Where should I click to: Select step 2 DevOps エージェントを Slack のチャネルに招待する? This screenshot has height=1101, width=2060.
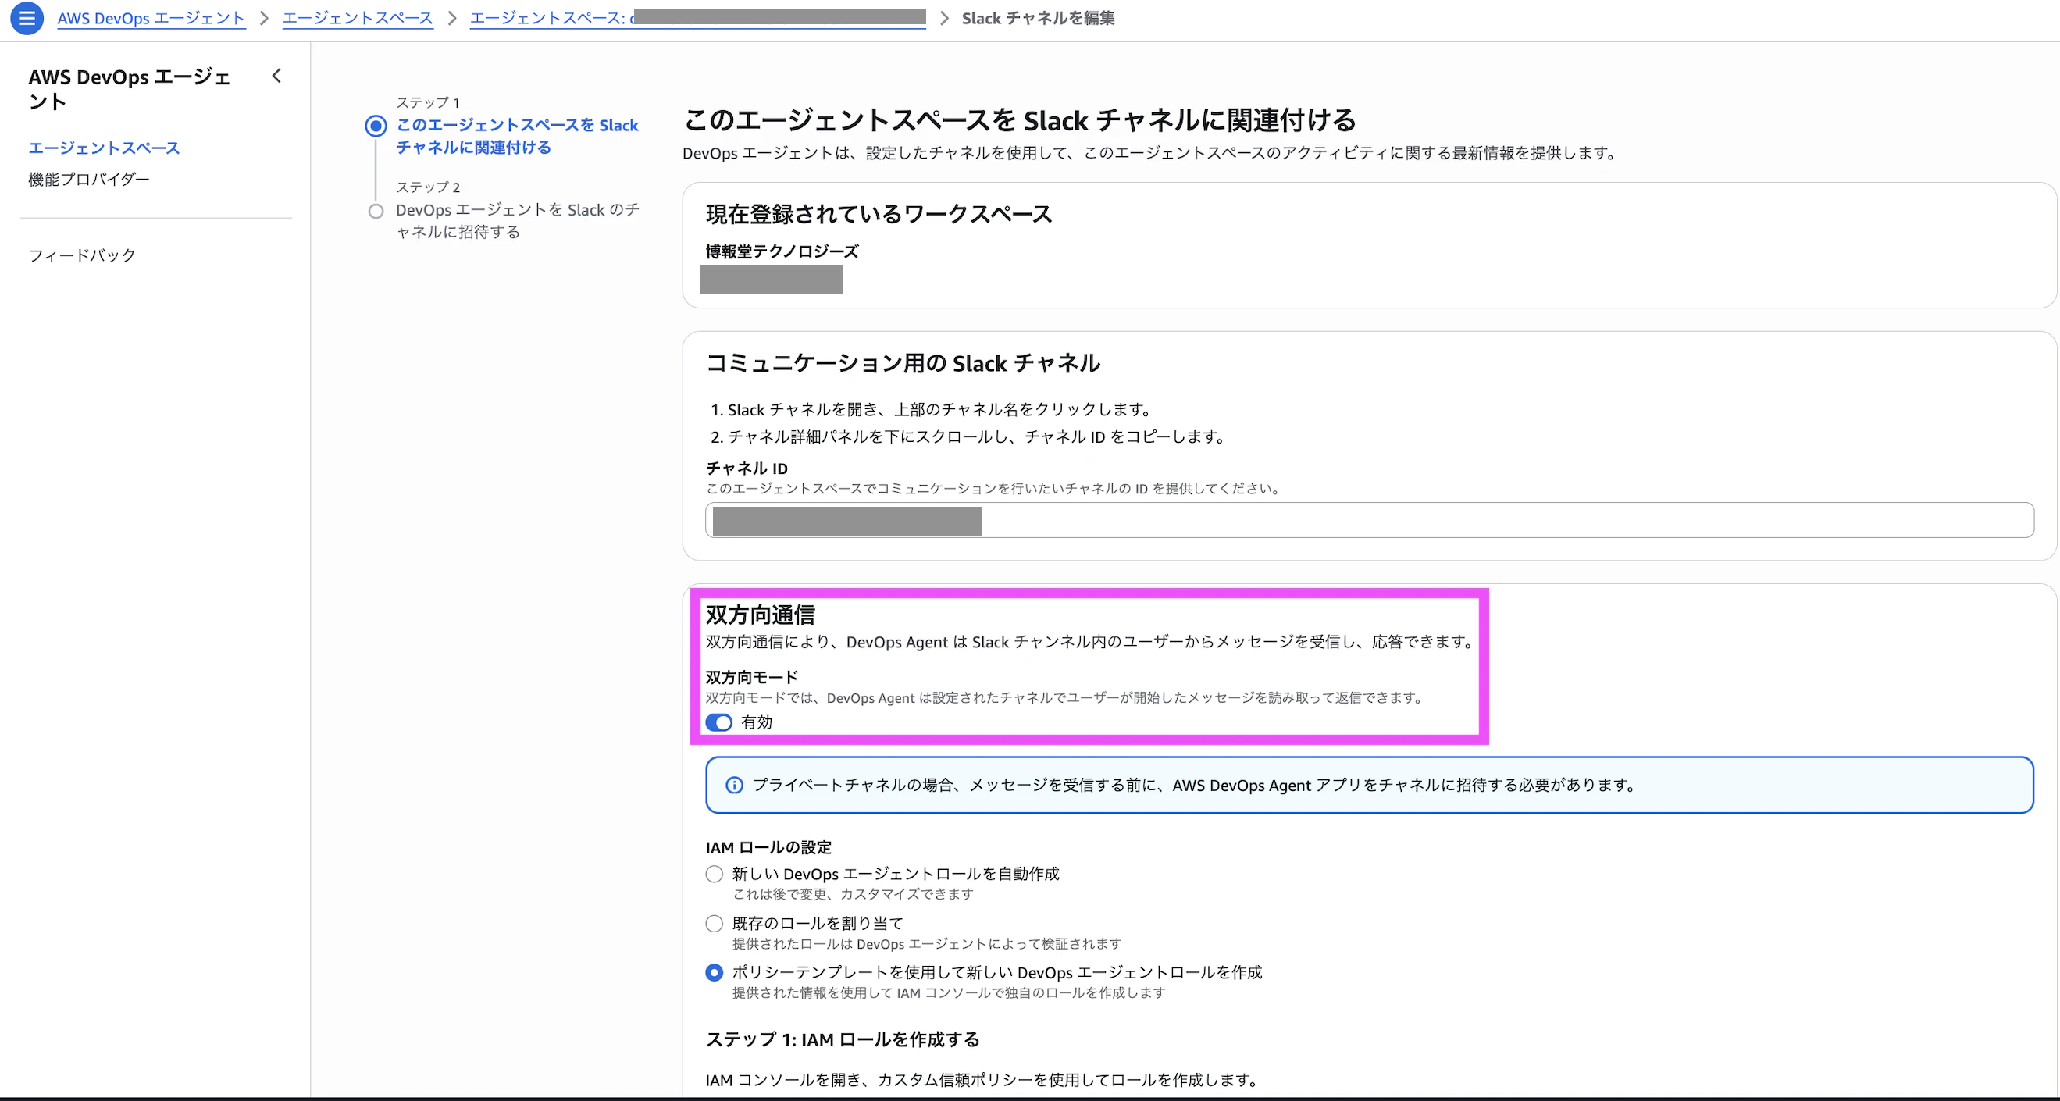point(518,221)
